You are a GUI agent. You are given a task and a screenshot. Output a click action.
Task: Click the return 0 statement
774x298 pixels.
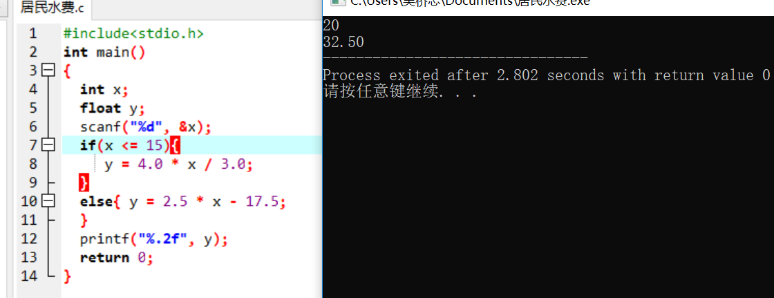[117, 257]
